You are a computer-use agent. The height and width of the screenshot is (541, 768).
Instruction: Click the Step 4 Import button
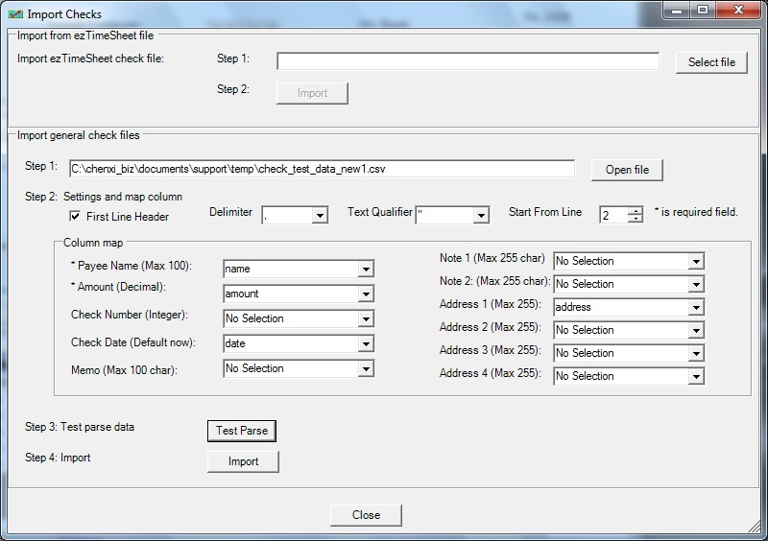click(243, 461)
